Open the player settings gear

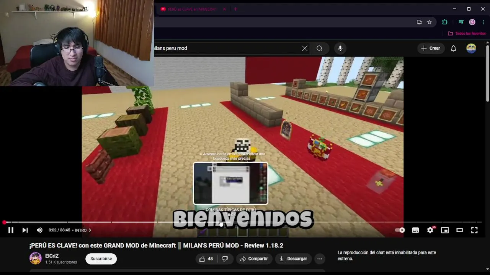(x=430, y=230)
